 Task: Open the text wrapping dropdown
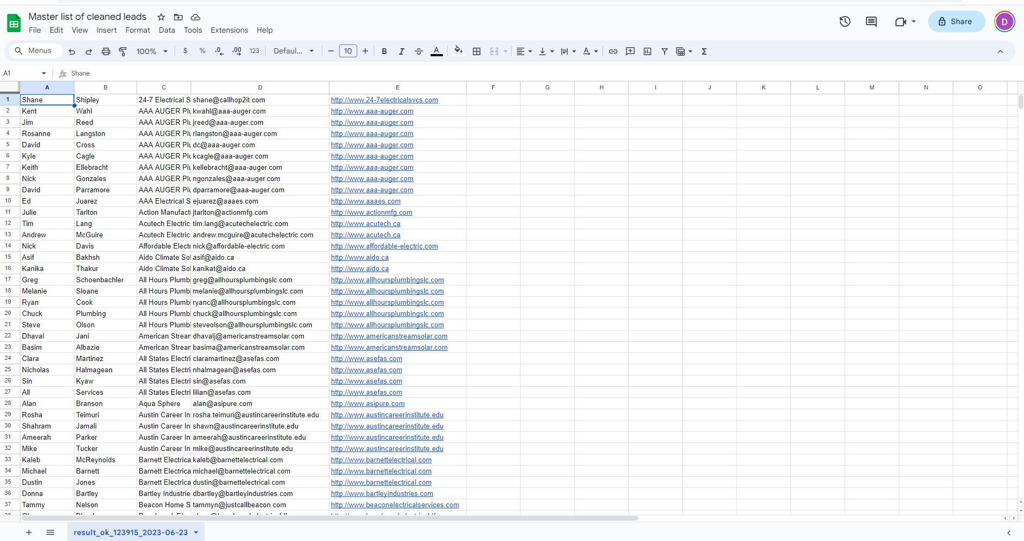[568, 51]
